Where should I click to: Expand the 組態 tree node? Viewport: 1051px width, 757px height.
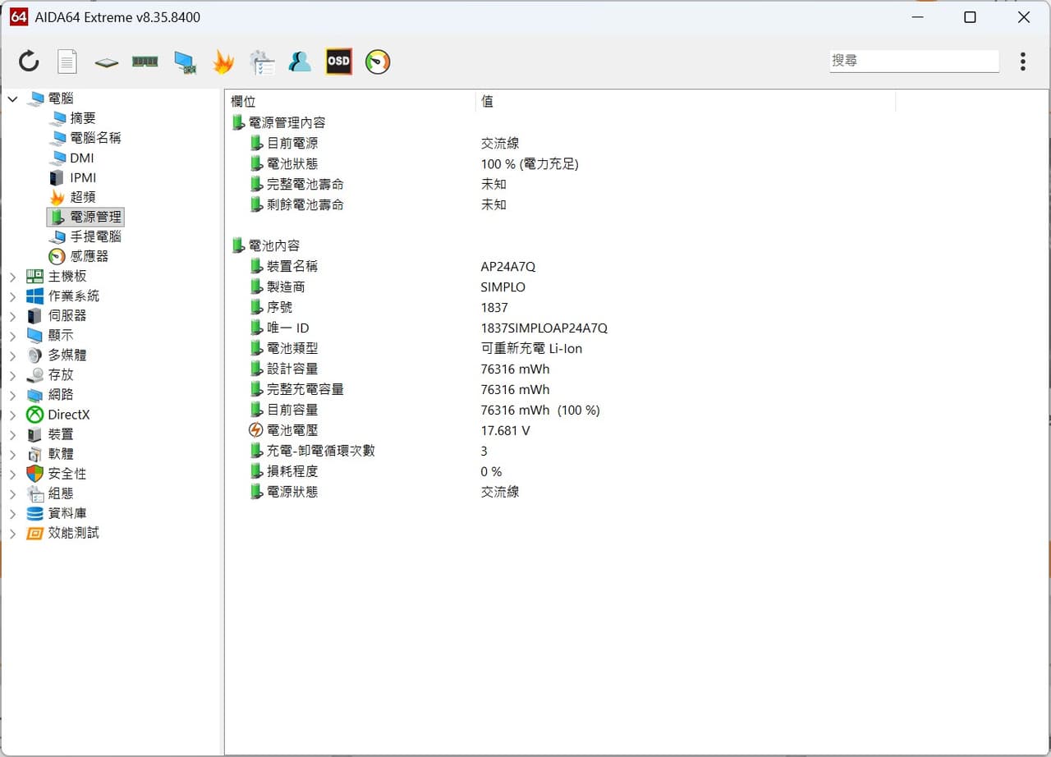click(12, 493)
